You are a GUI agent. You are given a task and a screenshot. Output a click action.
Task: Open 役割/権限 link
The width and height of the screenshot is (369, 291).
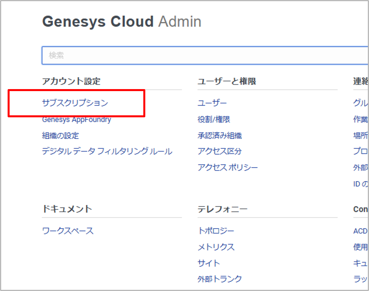pos(214,119)
